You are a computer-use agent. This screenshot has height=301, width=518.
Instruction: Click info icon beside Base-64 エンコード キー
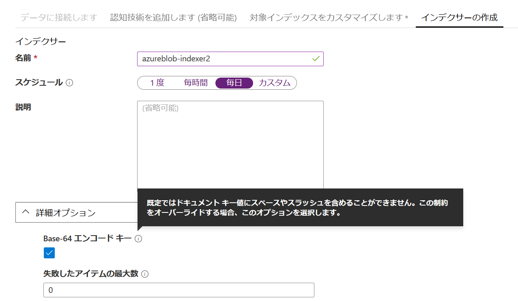point(138,239)
